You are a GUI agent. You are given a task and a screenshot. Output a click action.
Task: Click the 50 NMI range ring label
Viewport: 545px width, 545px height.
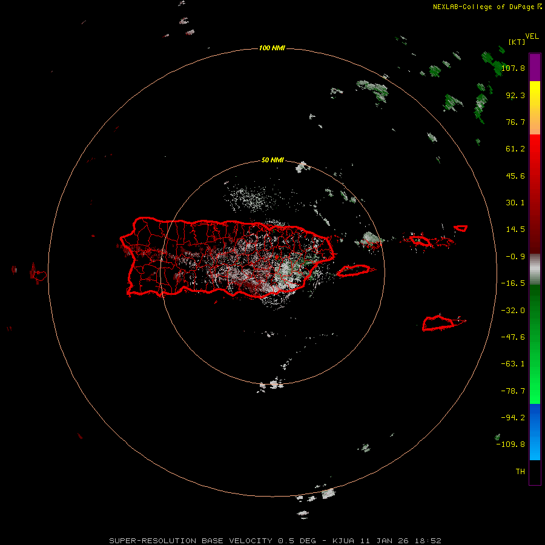tap(272, 160)
